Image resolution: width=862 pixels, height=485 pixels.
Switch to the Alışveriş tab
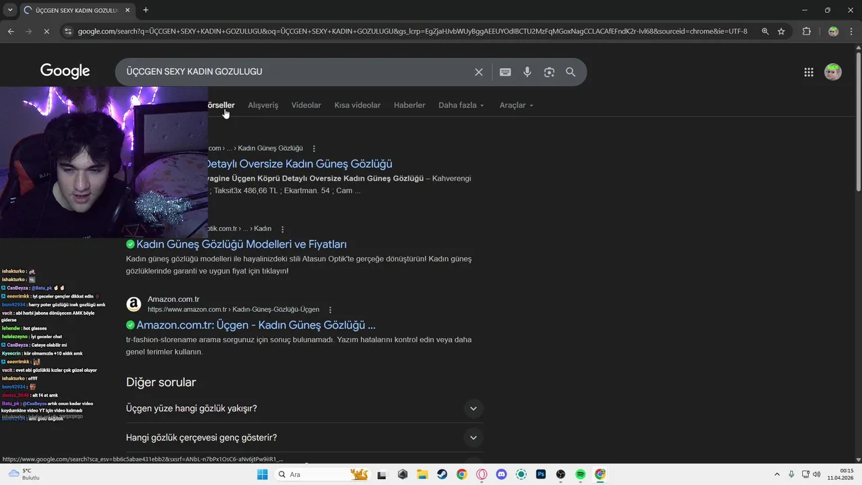pos(263,105)
